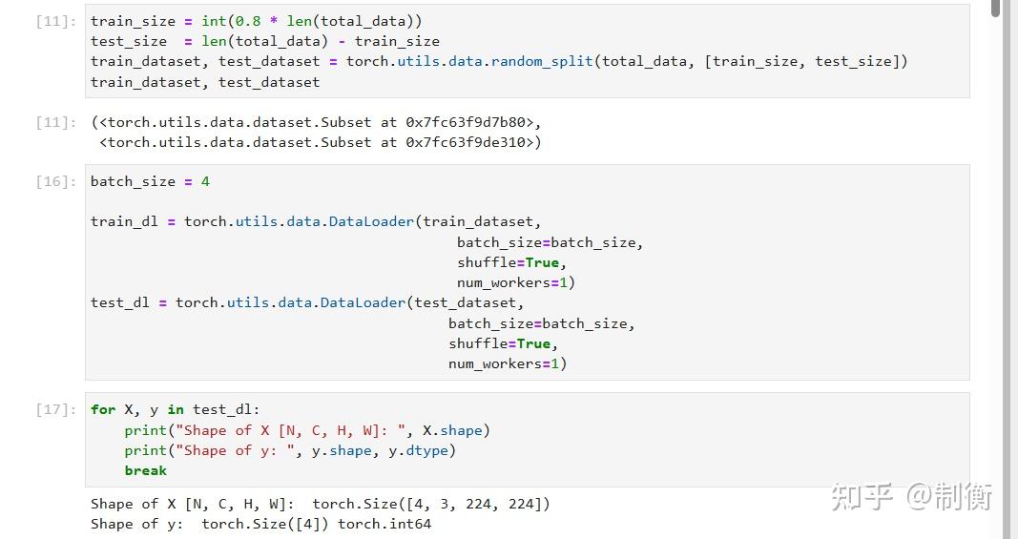Click the train_dl DataLoader definition line
Viewport: 1018px width, 539px height.
316,222
